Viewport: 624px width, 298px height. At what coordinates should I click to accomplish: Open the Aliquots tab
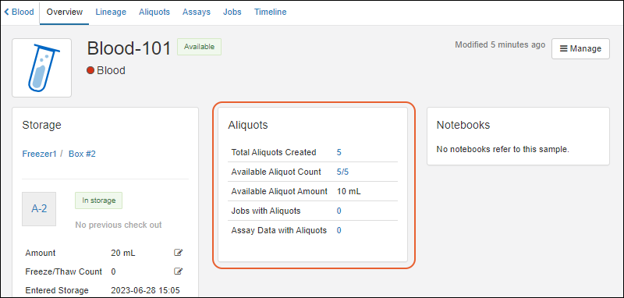point(154,12)
